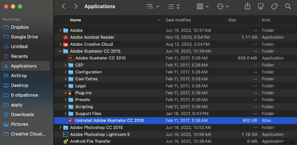The image size is (297, 145).
Task: Click the Adobe Acrobat Reader app icon
Action: coord(66,38)
